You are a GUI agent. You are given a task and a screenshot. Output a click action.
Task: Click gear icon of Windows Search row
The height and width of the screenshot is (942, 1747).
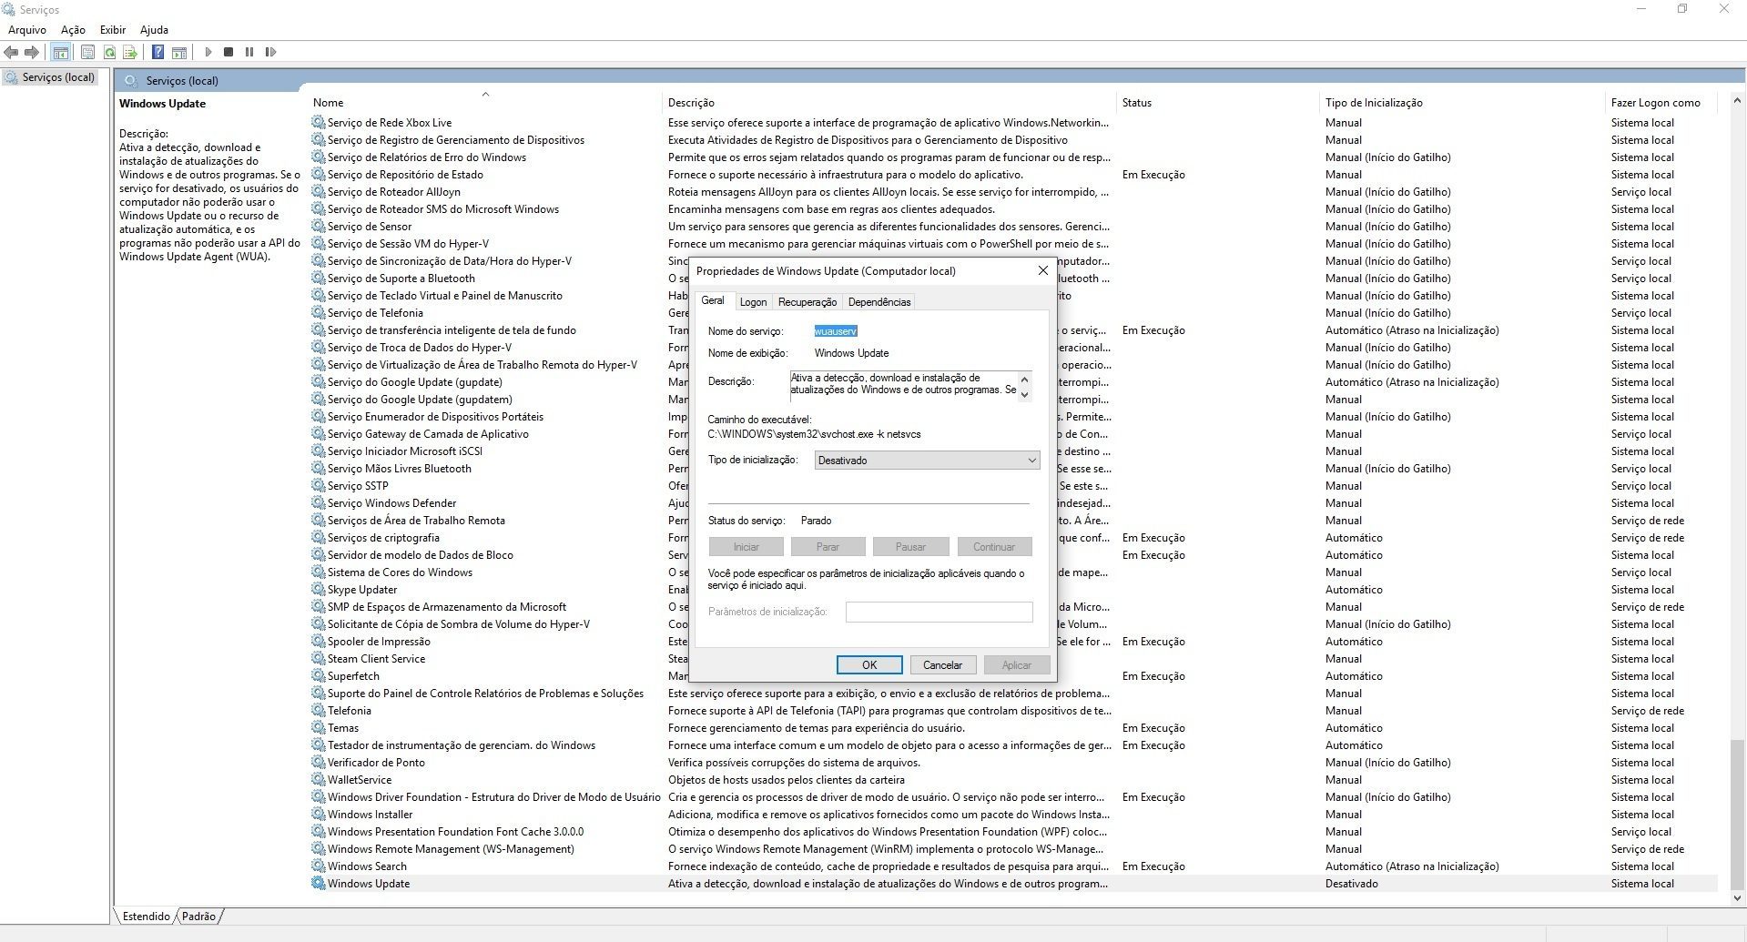[x=318, y=866]
